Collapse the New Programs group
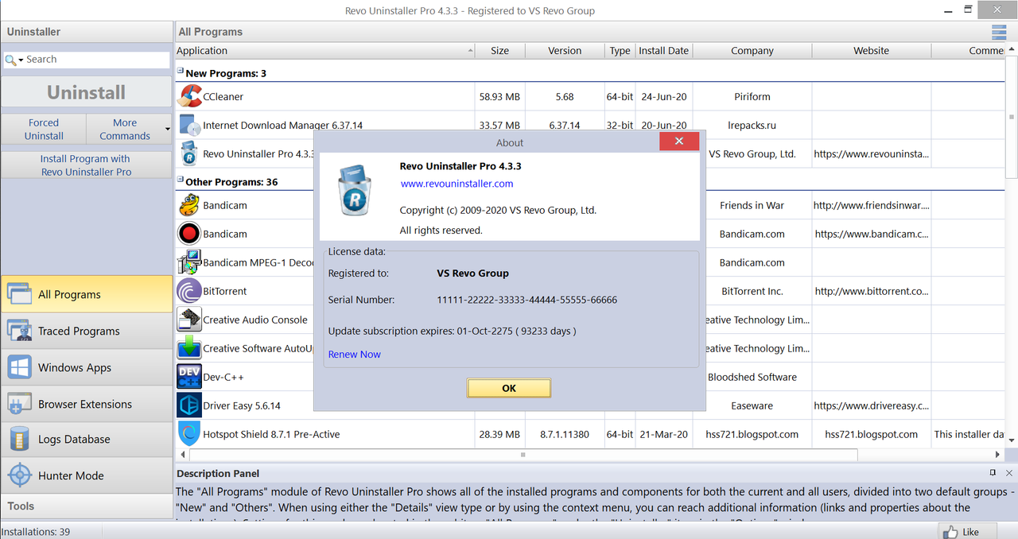The height and width of the screenshot is (539, 1018). (181, 72)
